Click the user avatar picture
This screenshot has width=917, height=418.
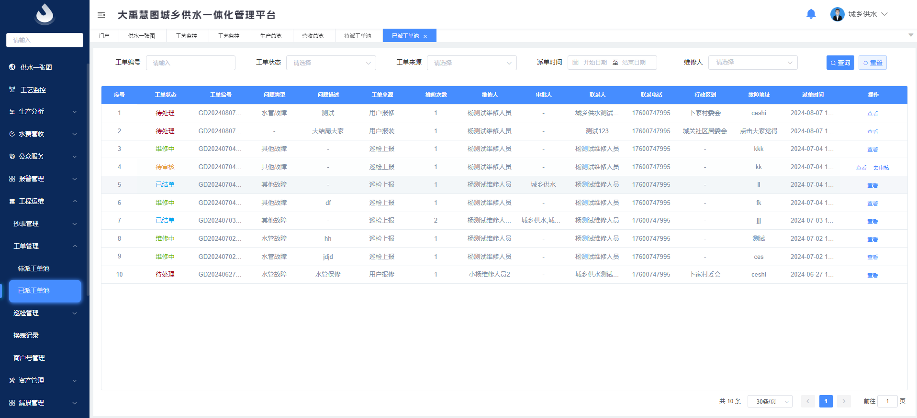point(837,14)
